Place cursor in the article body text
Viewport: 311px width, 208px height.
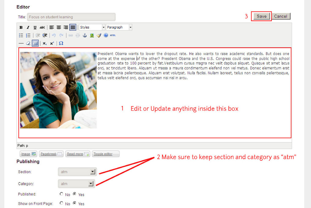(x=193, y=66)
